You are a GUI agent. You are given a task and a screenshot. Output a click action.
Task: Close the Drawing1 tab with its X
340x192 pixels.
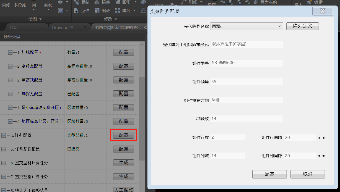pos(85,27)
